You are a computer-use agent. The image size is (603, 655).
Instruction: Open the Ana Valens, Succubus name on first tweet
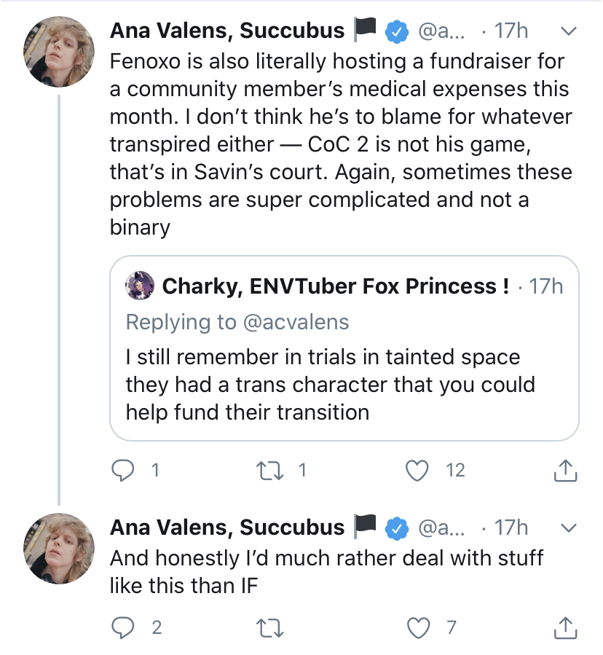point(227,31)
